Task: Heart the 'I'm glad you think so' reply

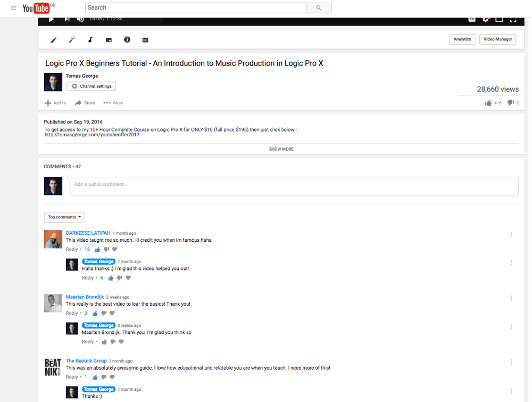Action: click(x=121, y=341)
